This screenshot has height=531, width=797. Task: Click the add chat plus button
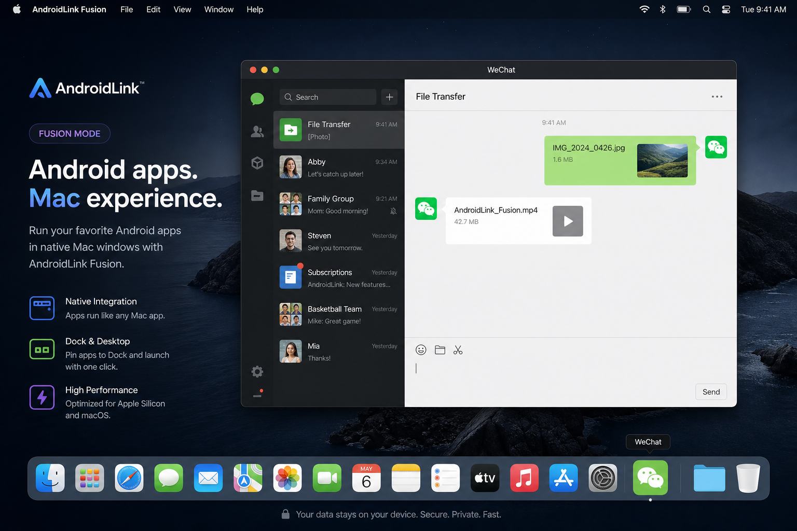pos(390,97)
